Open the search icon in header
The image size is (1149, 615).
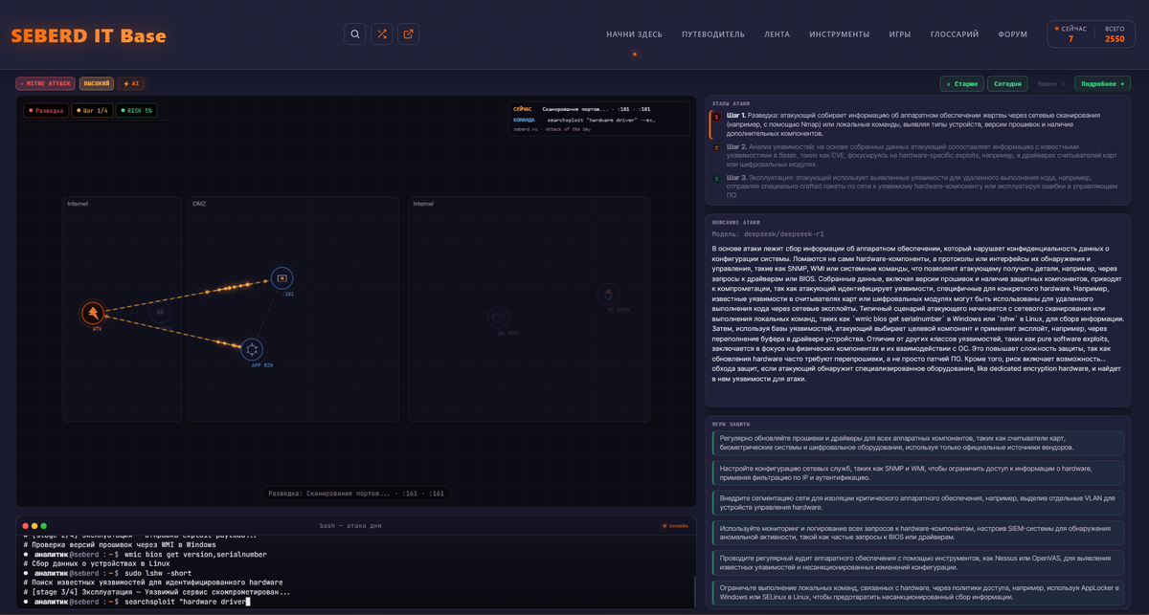click(x=355, y=34)
